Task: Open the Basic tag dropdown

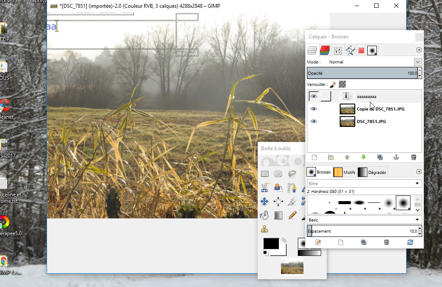Action: [417, 220]
